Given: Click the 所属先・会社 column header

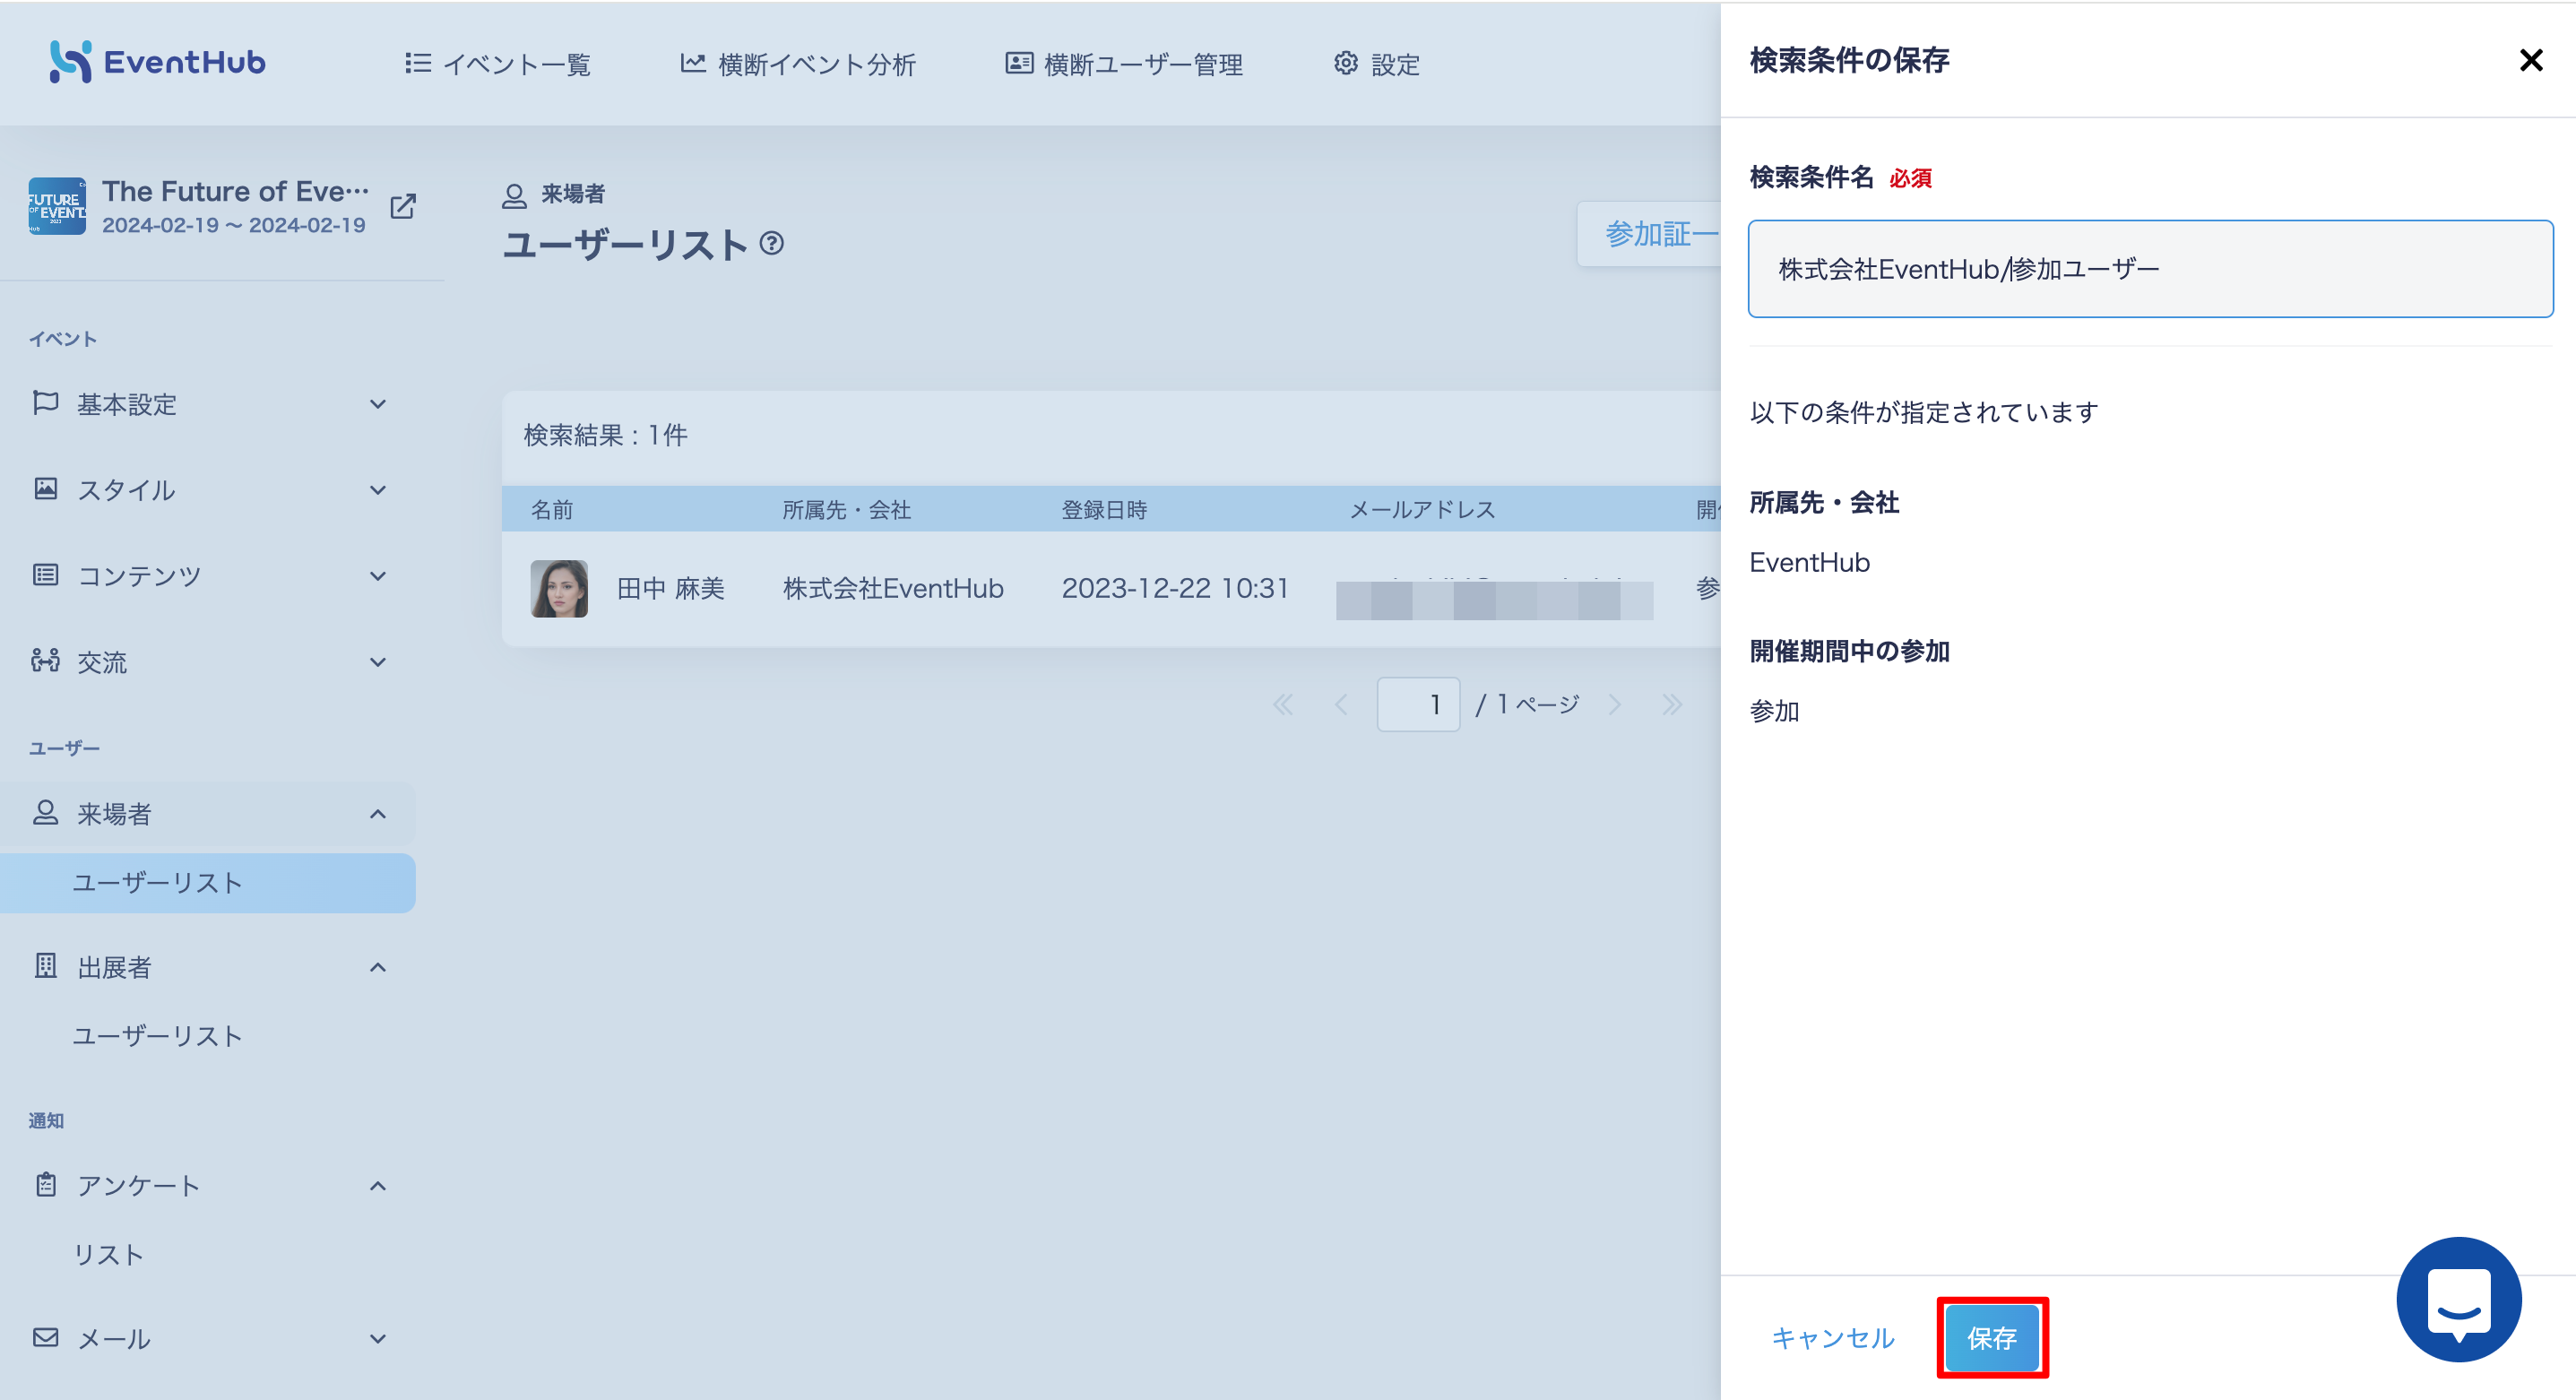Looking at the screenshot, I should tap(846, 510).
